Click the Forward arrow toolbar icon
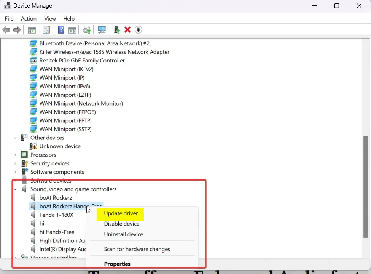 (17, 30)
